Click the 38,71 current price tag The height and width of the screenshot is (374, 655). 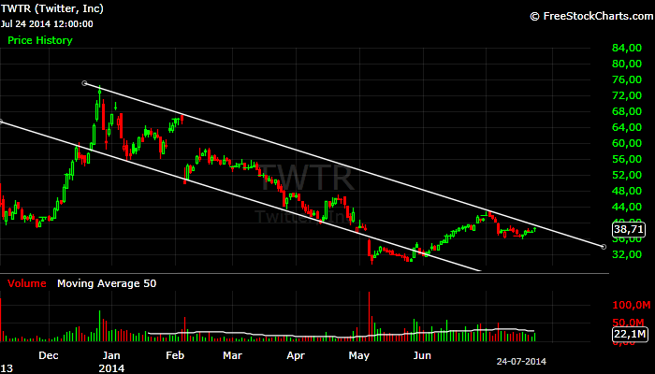click(629, 230)
